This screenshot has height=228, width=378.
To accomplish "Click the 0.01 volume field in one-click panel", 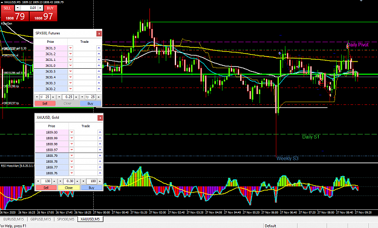I will coord(29,8).
